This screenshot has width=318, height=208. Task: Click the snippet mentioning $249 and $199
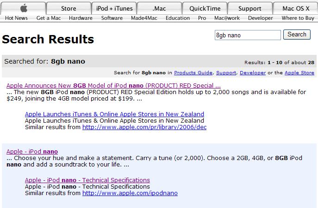tap(156, 95)
